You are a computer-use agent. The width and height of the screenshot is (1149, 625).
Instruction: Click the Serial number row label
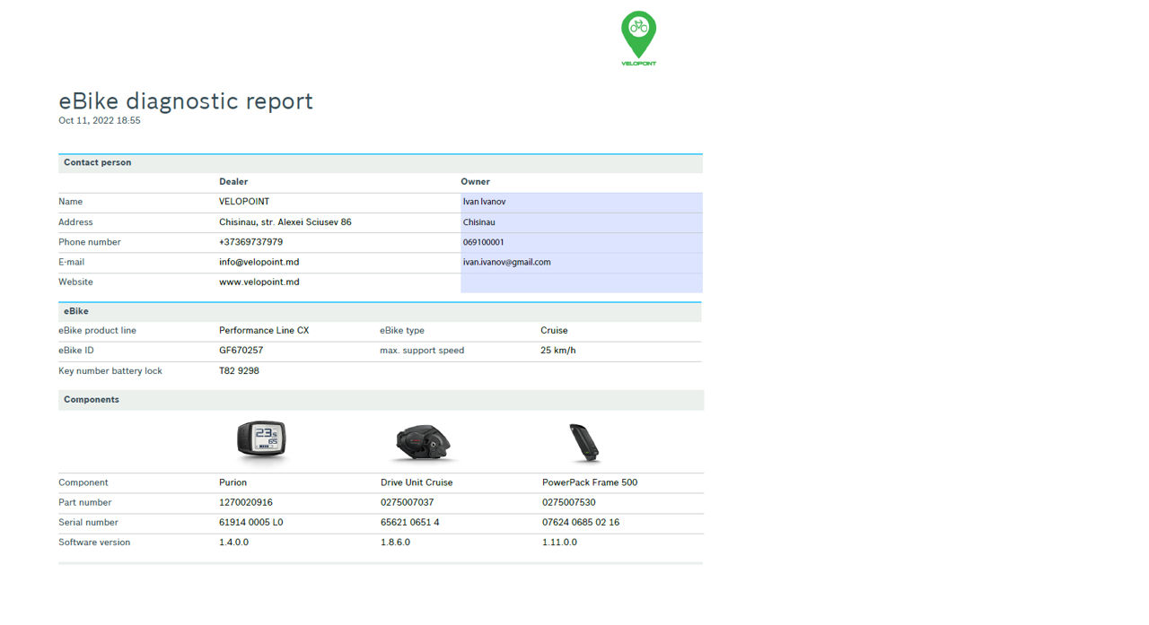88,523
